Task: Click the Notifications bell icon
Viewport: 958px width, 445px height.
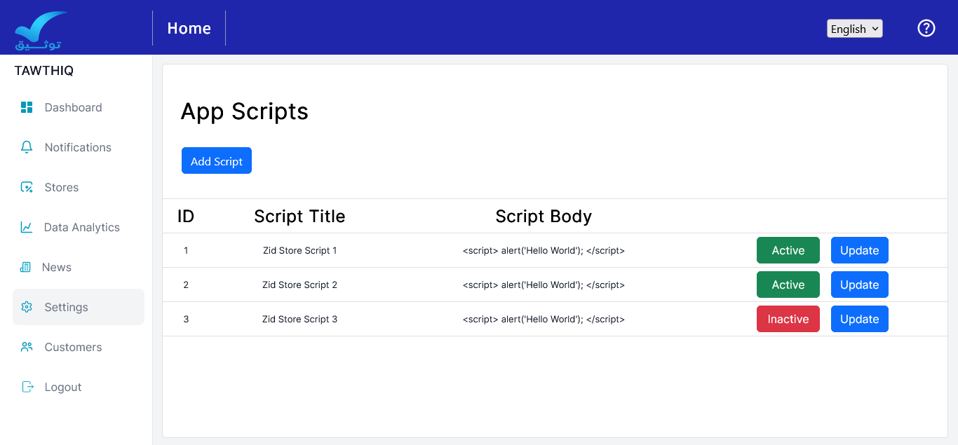Action: 27,147
